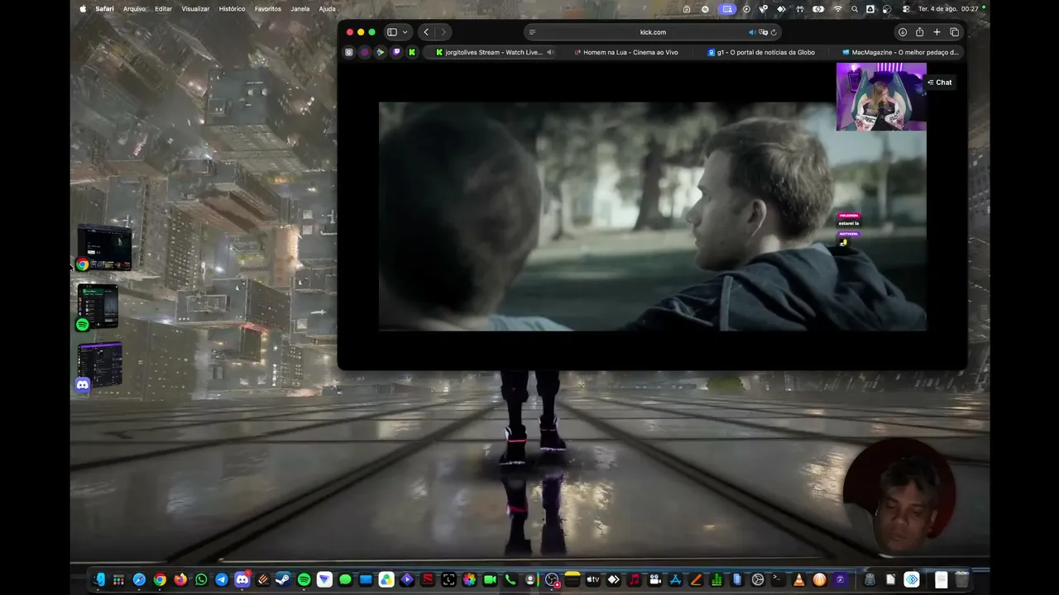1059x595 pixels.
Task: Select the Chrome window thumbnail in Stage Manager
Action: 104,247
